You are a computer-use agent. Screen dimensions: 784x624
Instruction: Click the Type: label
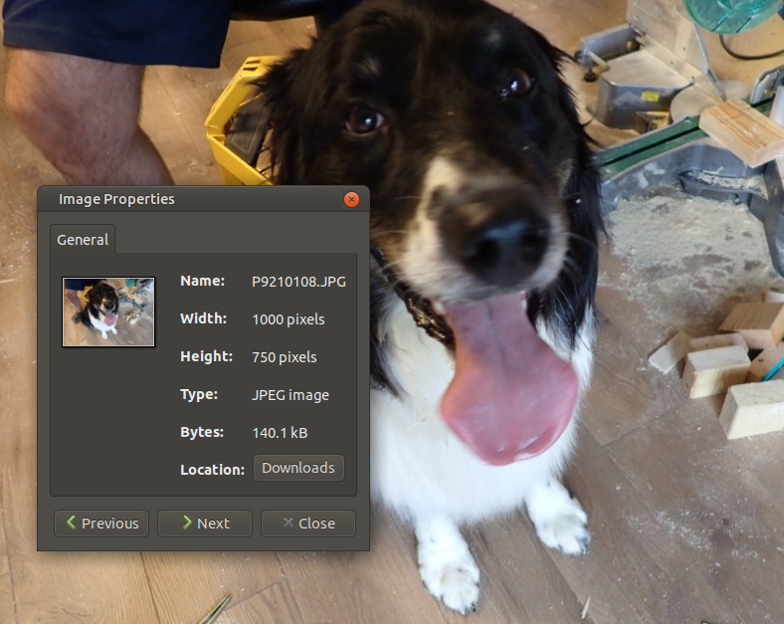coord(199,394)
